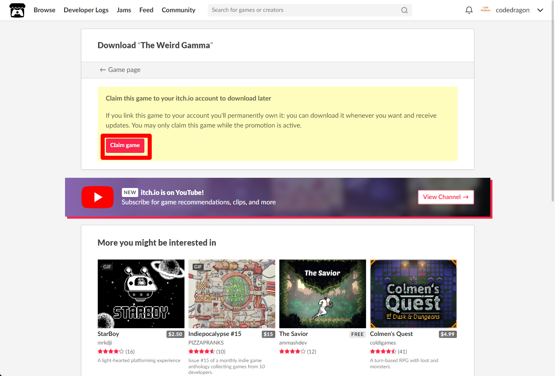Click View Channel button
555x376 pixels.
coord(446,197)
